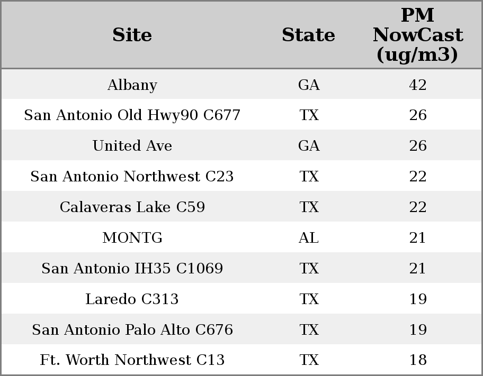Click San Antonio Palo Alto C676
This screenshot has width=483, height=376.
(132, 330)
